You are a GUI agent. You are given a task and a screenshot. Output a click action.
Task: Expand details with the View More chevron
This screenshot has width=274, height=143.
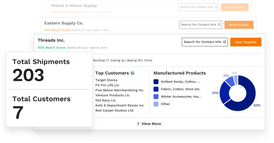(x=138, y=124)
